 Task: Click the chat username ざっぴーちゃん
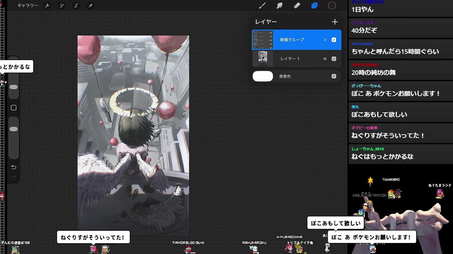point(366,86)
